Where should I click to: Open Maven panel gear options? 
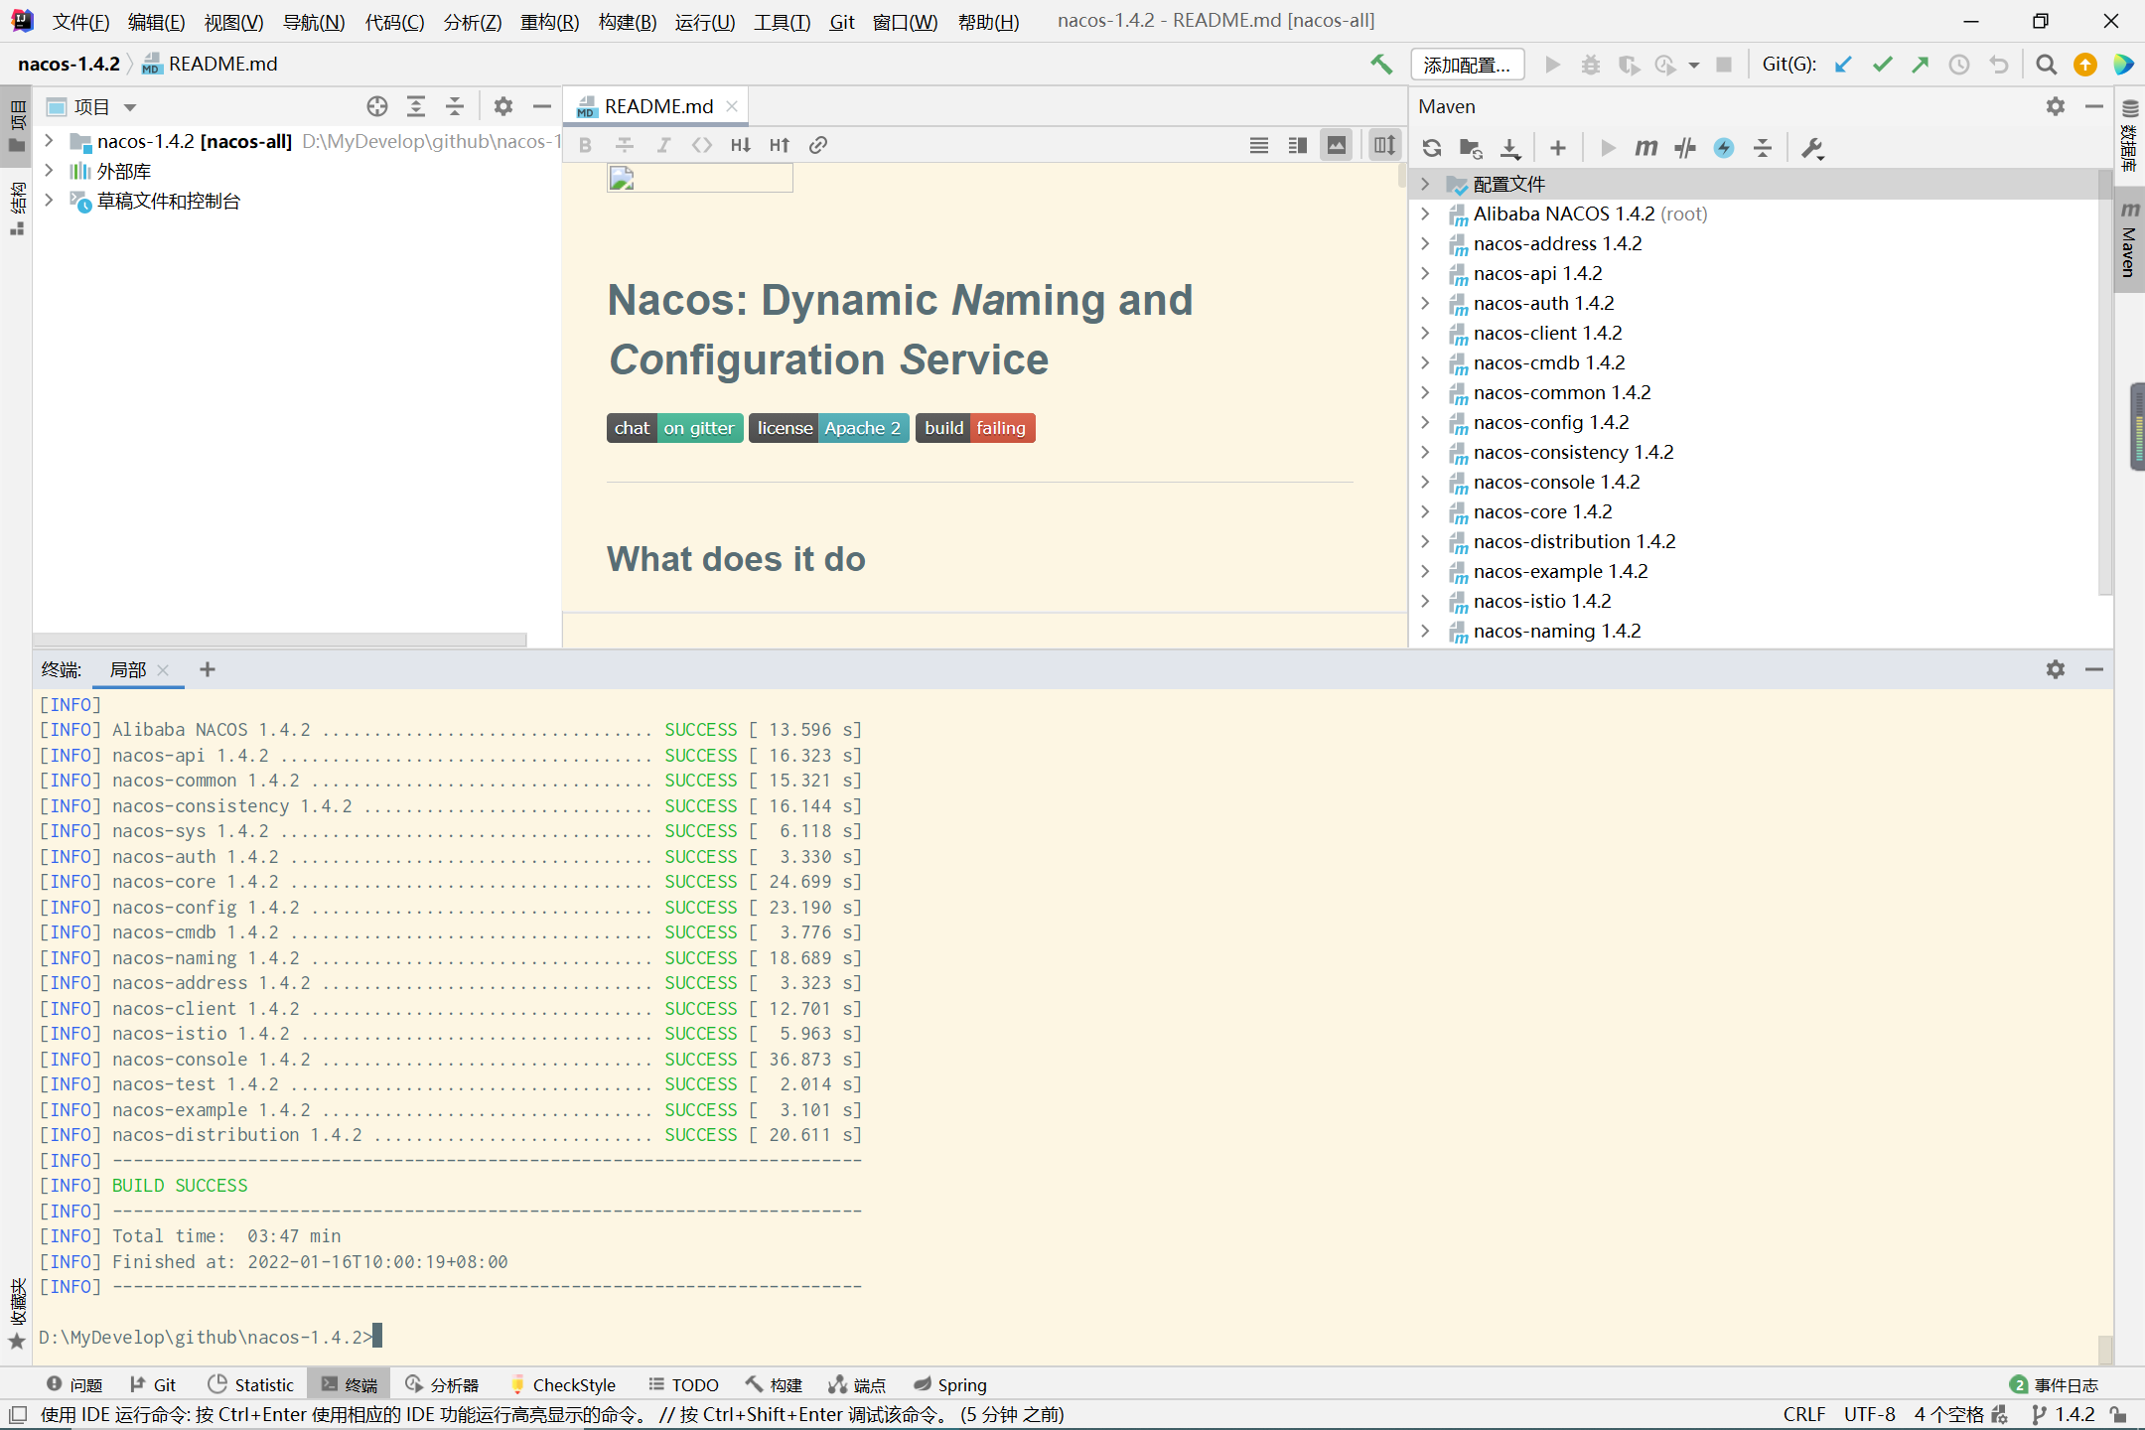(x=2056, y=106)
